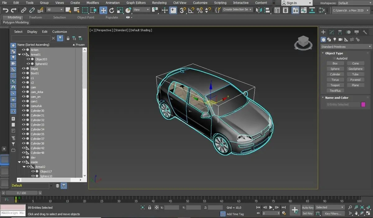Image resolution: width=373 pixels, height=218 pixels.
Task: Collapse the Arma01 tree node
Action: coord(19,55)
